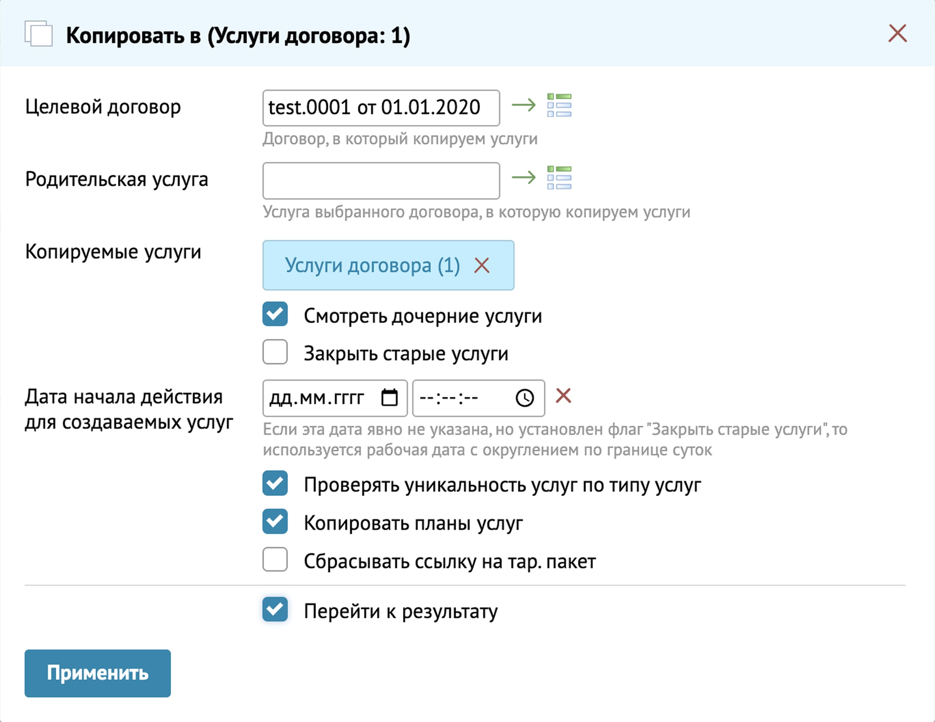Open the clock time picker icon

(525, 398)
